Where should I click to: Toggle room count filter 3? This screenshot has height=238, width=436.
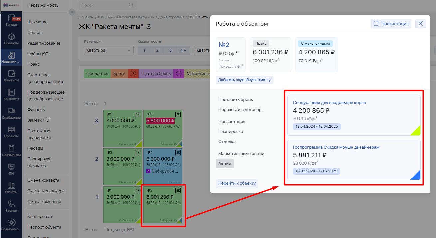170,50
